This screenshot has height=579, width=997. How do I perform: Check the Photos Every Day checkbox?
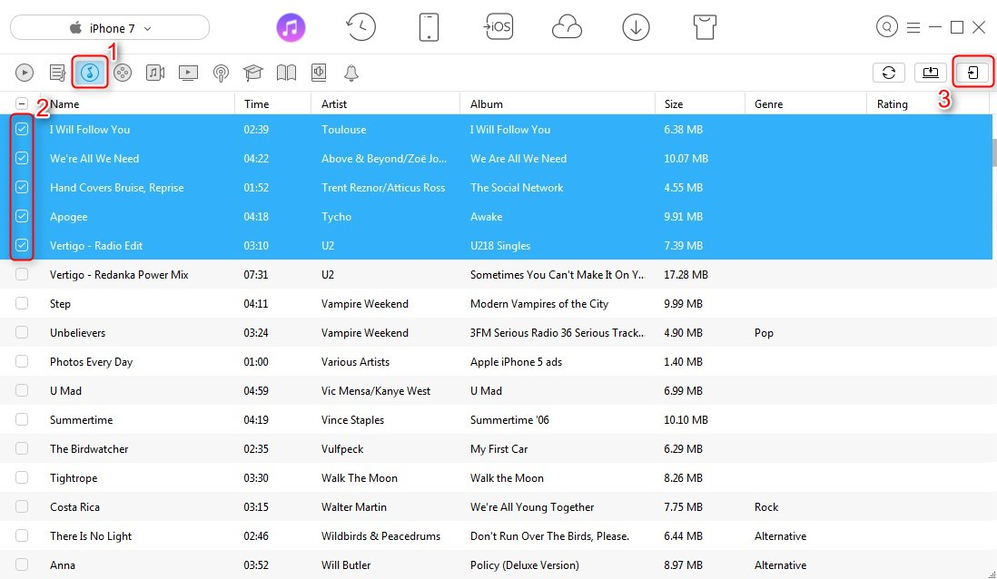(22, 361)
